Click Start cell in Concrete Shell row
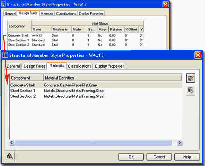 click(55, 35)
